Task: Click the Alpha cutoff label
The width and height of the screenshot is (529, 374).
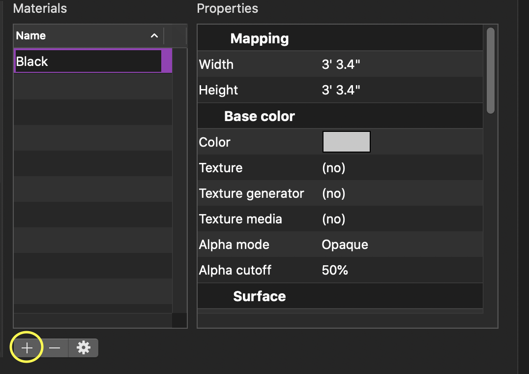Action: tap(235, 270)
